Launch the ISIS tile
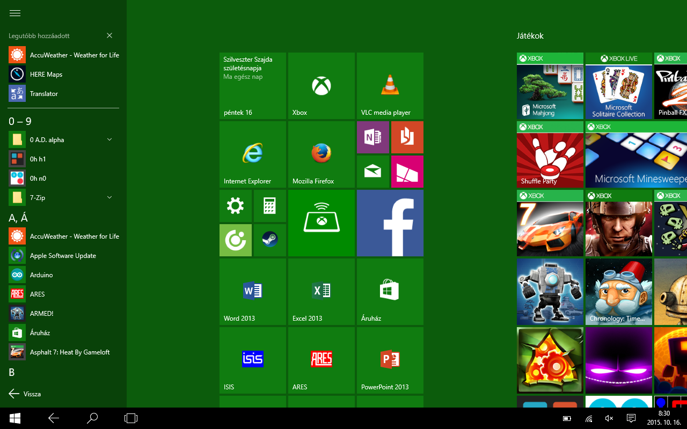687x429 pixels. [253, 360]
